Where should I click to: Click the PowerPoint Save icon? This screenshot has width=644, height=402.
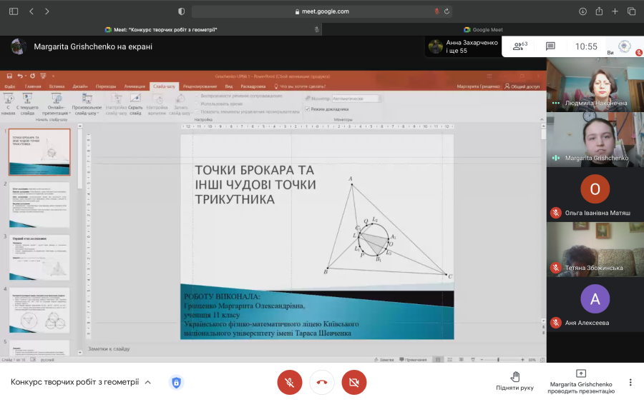coord(9,76)
